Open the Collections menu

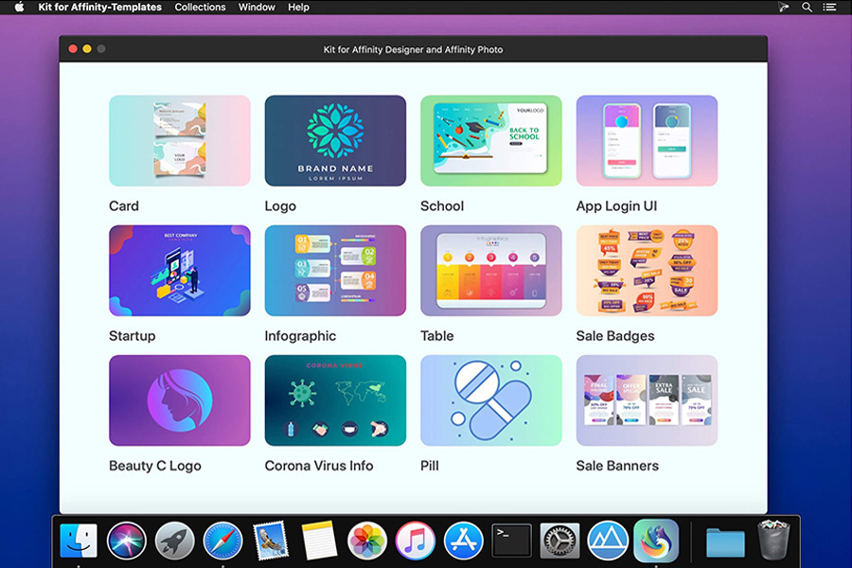200,7
